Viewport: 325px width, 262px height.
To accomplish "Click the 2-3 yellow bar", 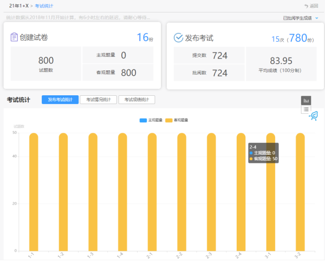I will (211, 192).
